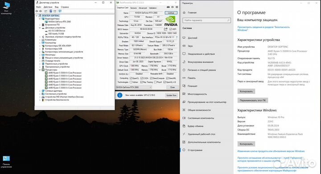Open the Windows security details link

(263, 28)
